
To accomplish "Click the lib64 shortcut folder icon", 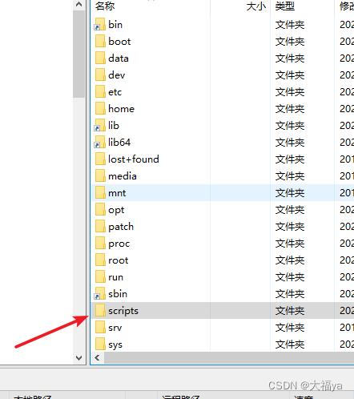I will [100, 142].
